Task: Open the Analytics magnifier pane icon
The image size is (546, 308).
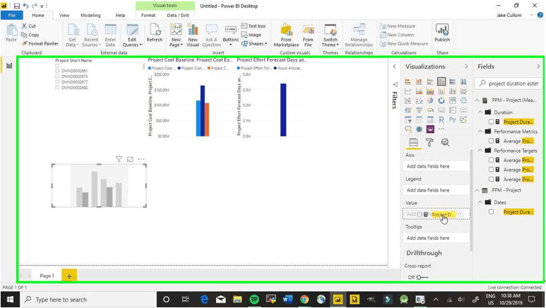Action: tap(445, 142)
